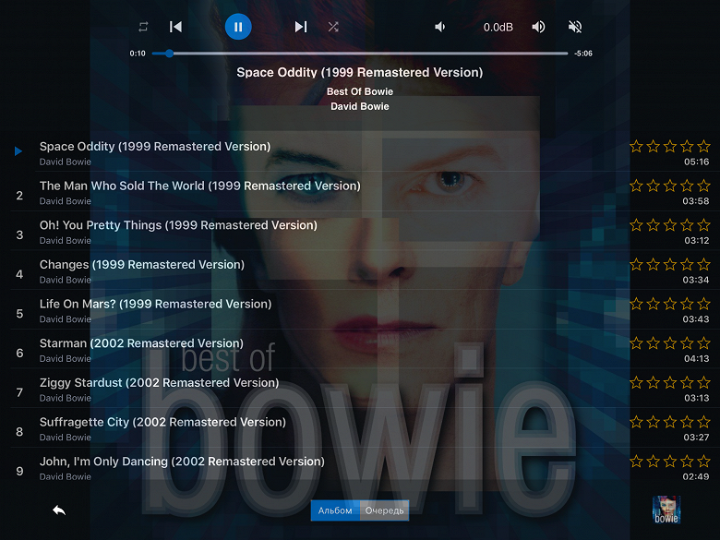The width and height of the screenshot is (720, 540).
Task: Open the bowie album cover thumbnail
Action: (x=666, y=510)
